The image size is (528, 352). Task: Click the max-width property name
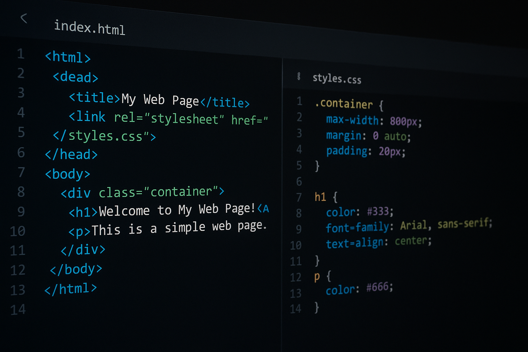tap(352, 120)
